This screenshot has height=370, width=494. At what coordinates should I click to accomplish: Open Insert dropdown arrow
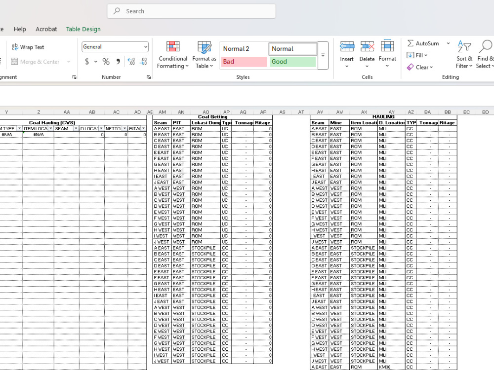[347, 66]
